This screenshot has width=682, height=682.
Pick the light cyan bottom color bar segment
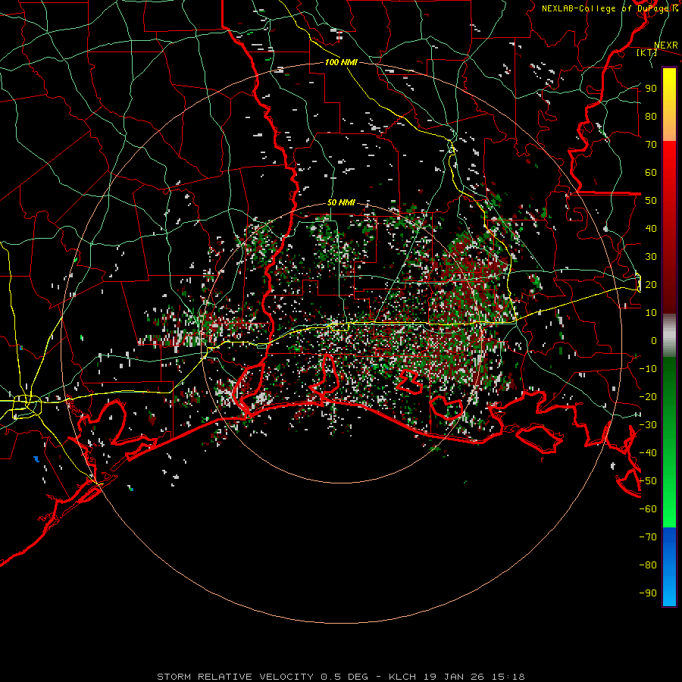669,592
